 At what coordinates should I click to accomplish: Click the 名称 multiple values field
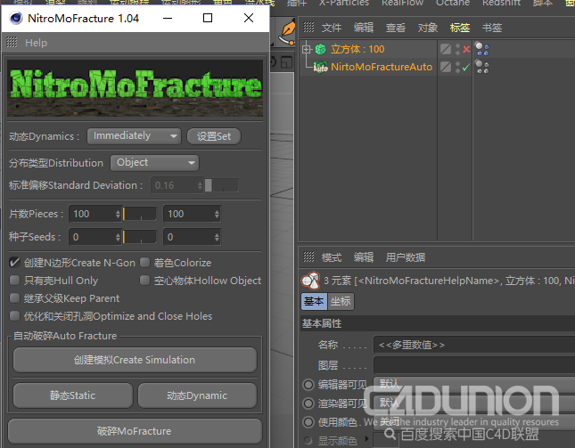[x=474, y=345]
